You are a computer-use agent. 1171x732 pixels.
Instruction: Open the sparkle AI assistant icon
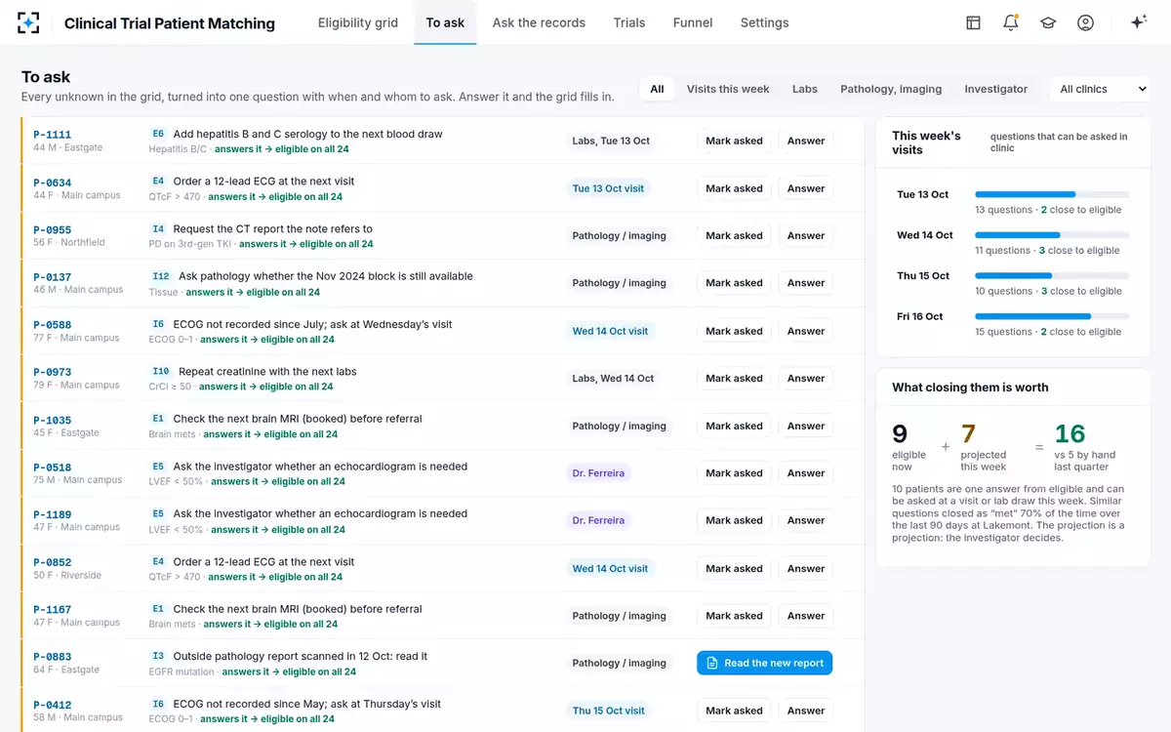pyautogui.click(x=1138, y=22)
